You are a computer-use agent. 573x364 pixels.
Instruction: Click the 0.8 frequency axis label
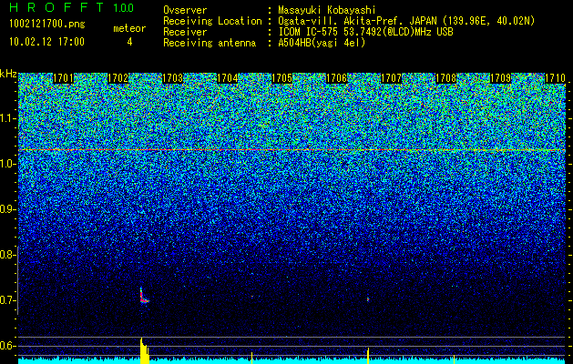click(x=7, y=255)
